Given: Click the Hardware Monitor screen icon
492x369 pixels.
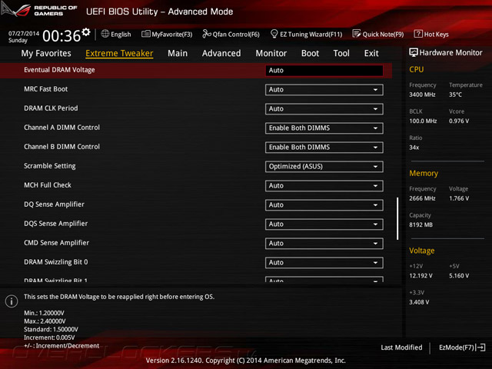Looking at the screenshot, I should (x=414, y=52).
